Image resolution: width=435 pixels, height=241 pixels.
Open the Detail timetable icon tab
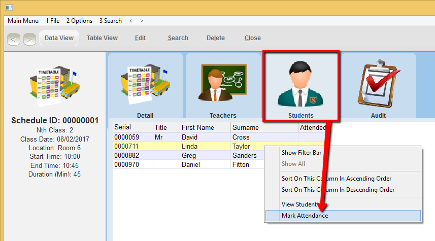(x=145, y=85)
